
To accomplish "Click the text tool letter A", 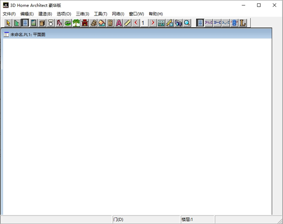I will [118, 23].
